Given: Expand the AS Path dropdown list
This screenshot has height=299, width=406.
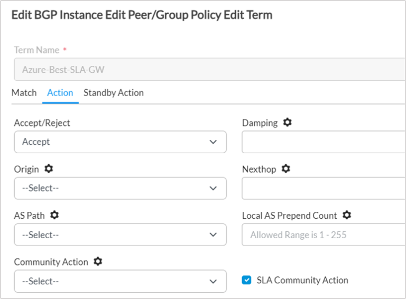Looking at the screenshot, I should point(120,235).
